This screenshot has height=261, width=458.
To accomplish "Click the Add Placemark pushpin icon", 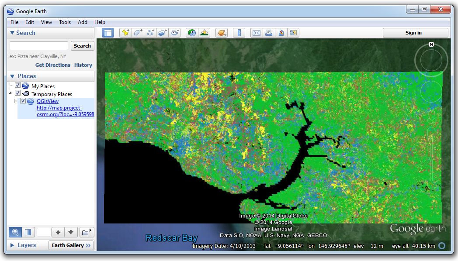I will (x=125, y=33).
